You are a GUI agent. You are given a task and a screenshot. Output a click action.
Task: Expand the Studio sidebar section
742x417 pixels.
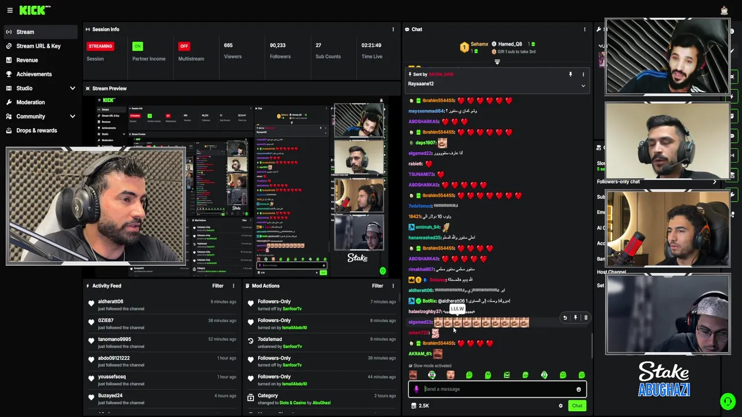(72, 88)
